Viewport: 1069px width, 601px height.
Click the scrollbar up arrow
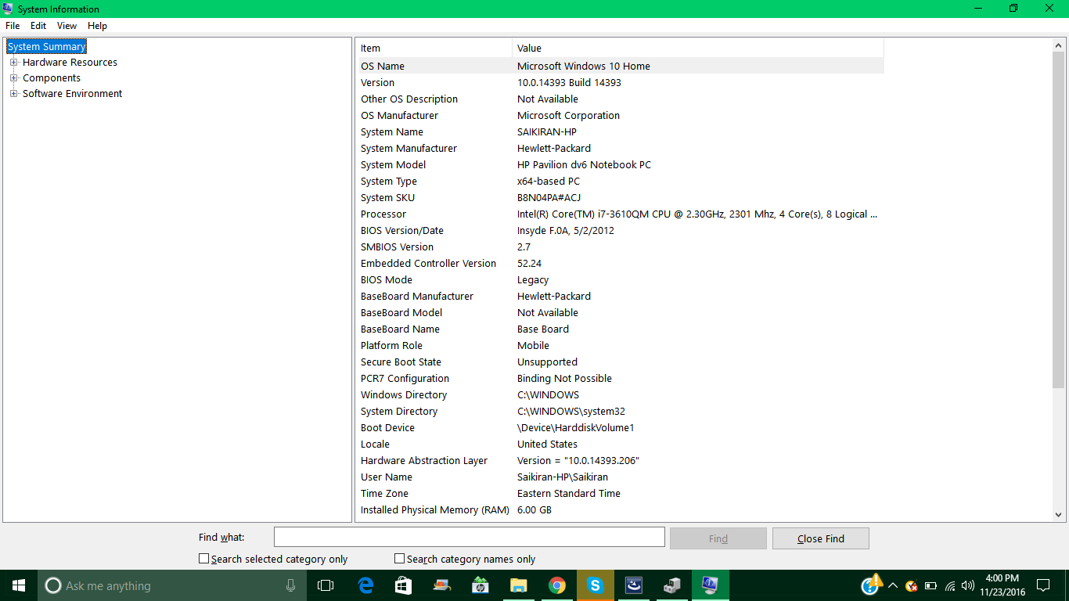point(1058,46)
